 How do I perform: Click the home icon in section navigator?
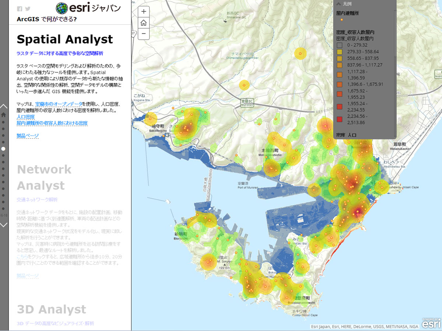point(3,114)
